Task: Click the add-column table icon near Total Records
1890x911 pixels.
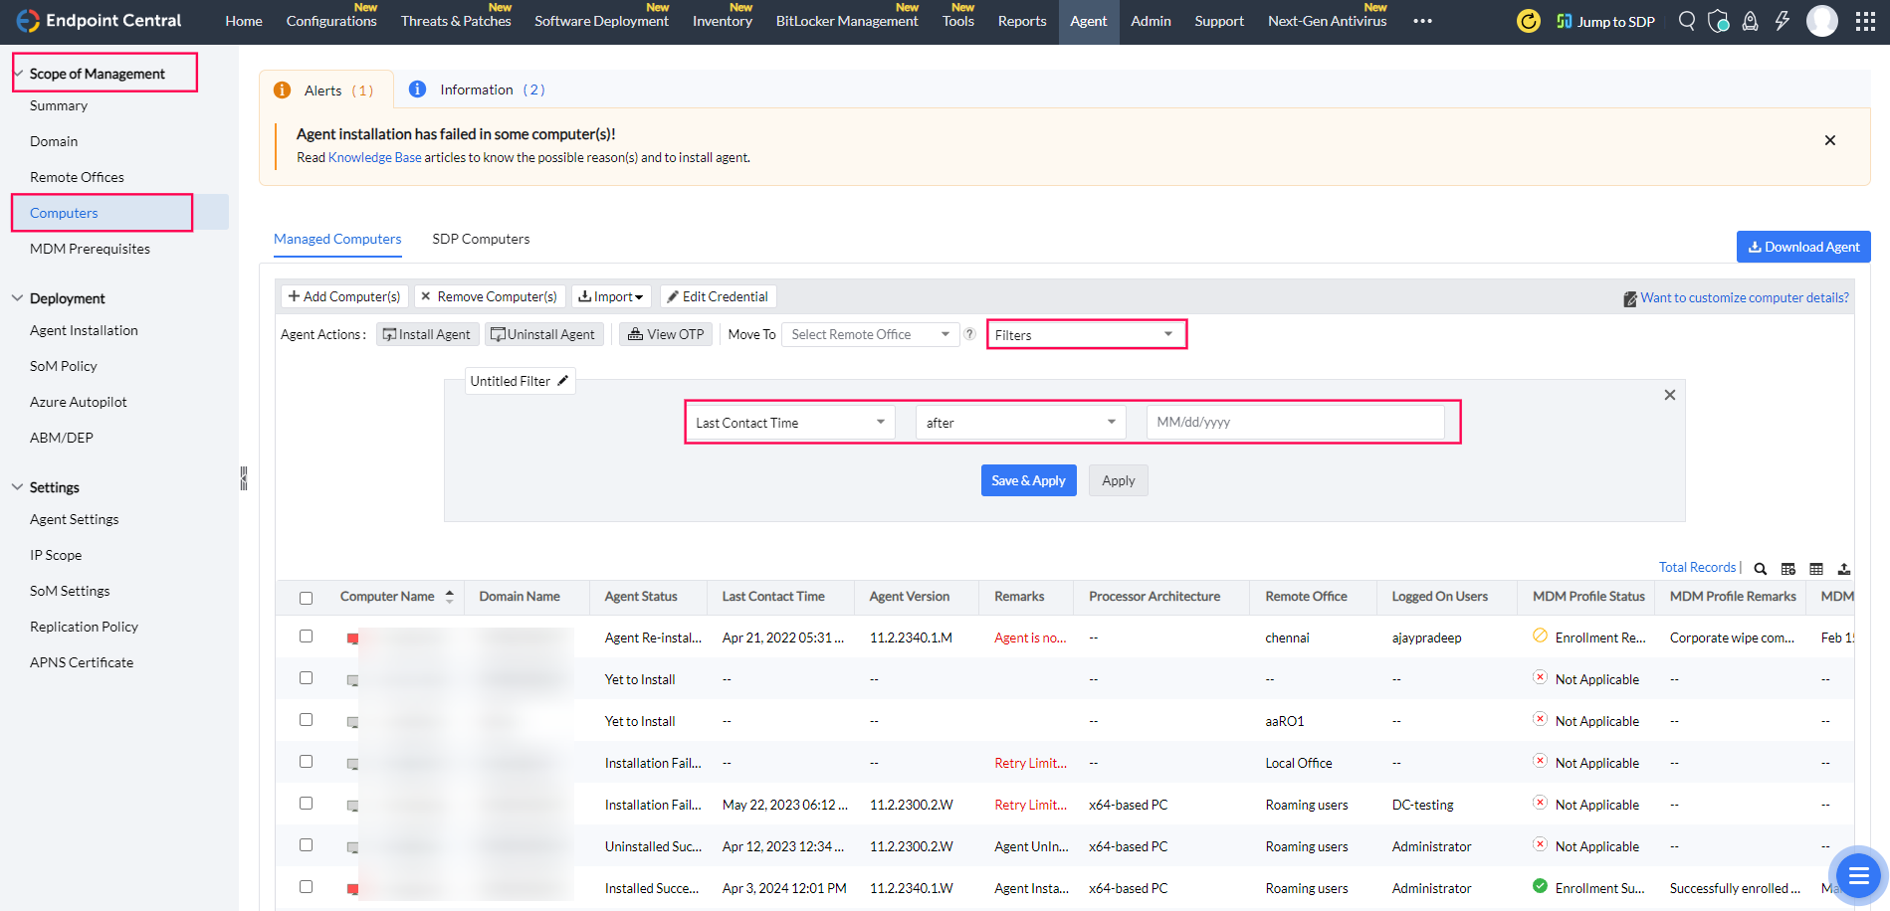Action: click(1787, 568)
